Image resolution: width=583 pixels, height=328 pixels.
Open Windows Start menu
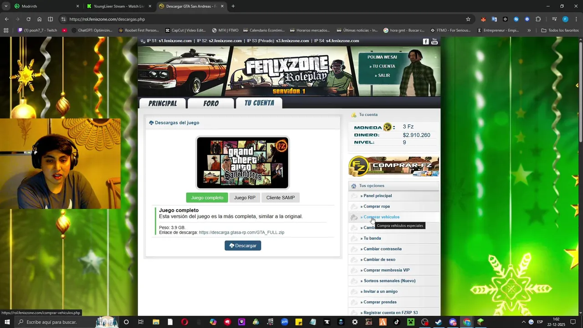pos(7,322)
